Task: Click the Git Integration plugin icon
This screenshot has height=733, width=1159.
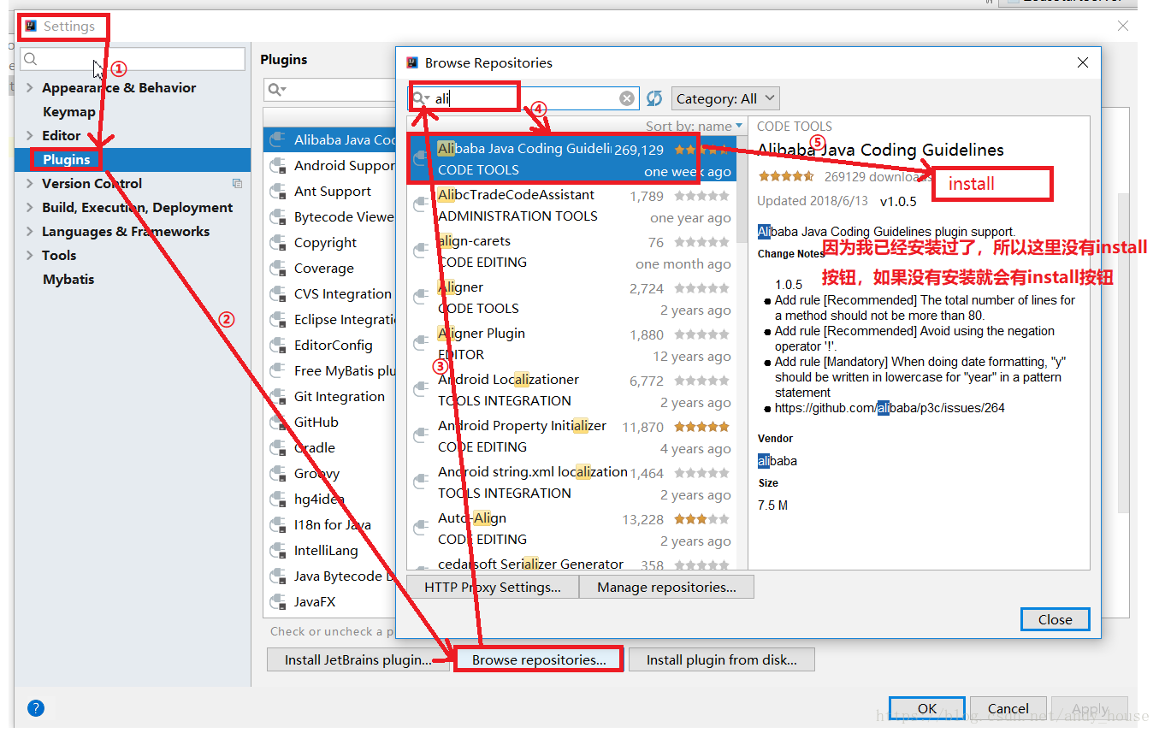Action: [277, 397]
